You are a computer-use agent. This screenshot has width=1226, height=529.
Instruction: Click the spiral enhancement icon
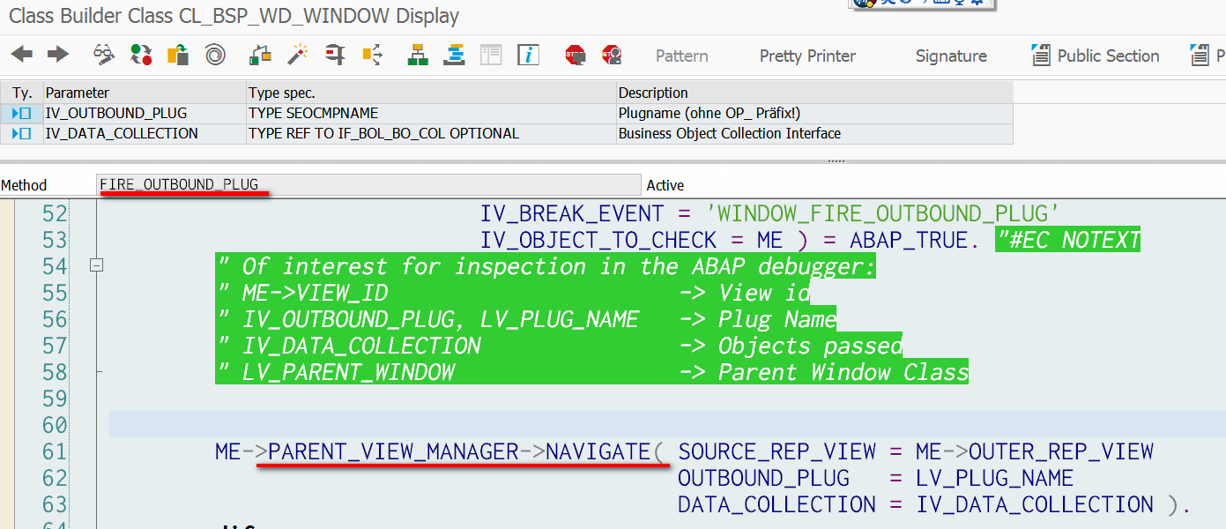pos(214,55)
